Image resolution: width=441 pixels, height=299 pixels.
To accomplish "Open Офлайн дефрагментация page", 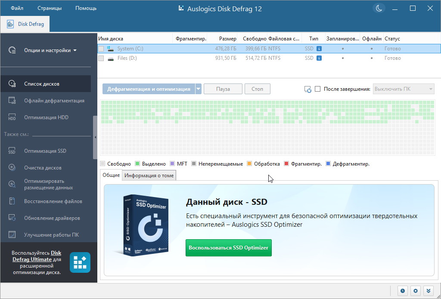I will pos(46,101).
